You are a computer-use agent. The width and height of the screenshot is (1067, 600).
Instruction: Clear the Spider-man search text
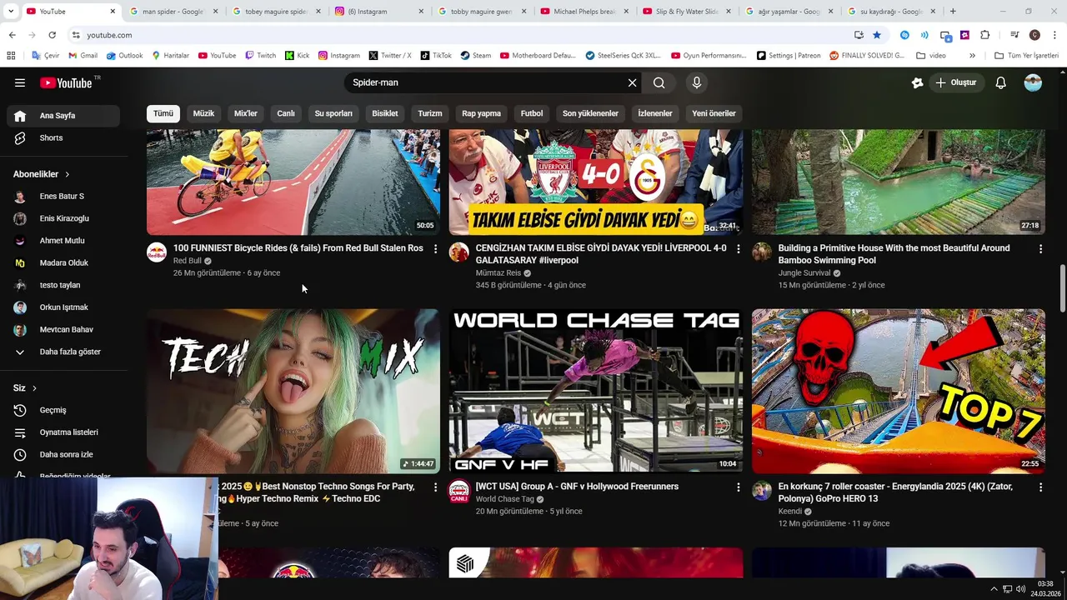(632, 82)
